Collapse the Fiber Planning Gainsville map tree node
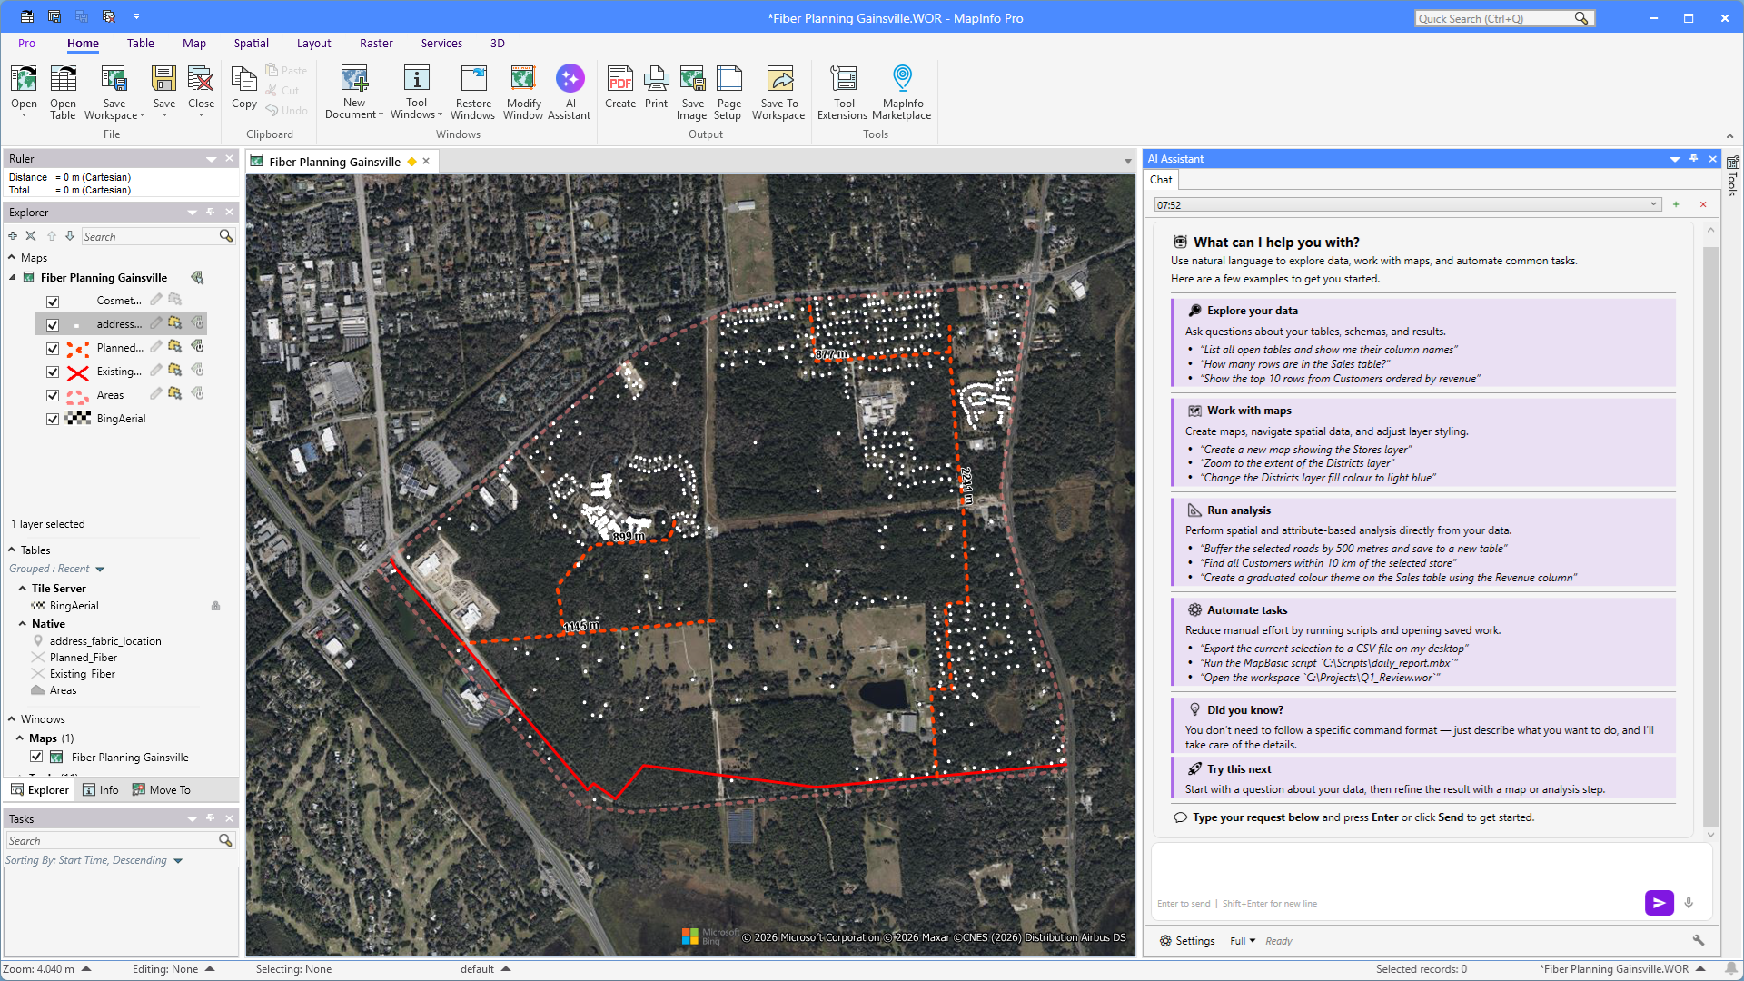 pos(12,277)
